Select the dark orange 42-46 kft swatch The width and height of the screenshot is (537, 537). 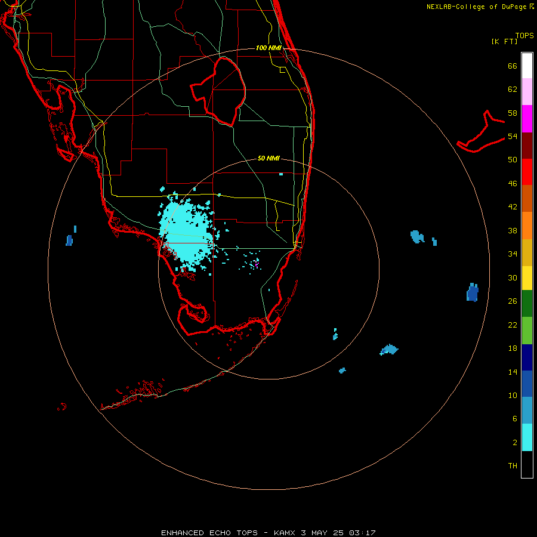click(527, 199)
